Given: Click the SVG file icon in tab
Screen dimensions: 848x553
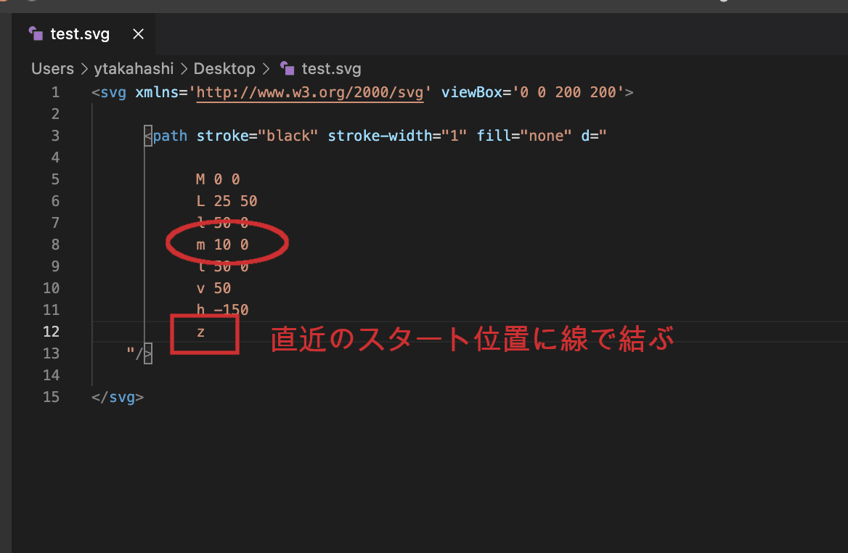Looking at the screenshot, I should [x=36, y=33].
